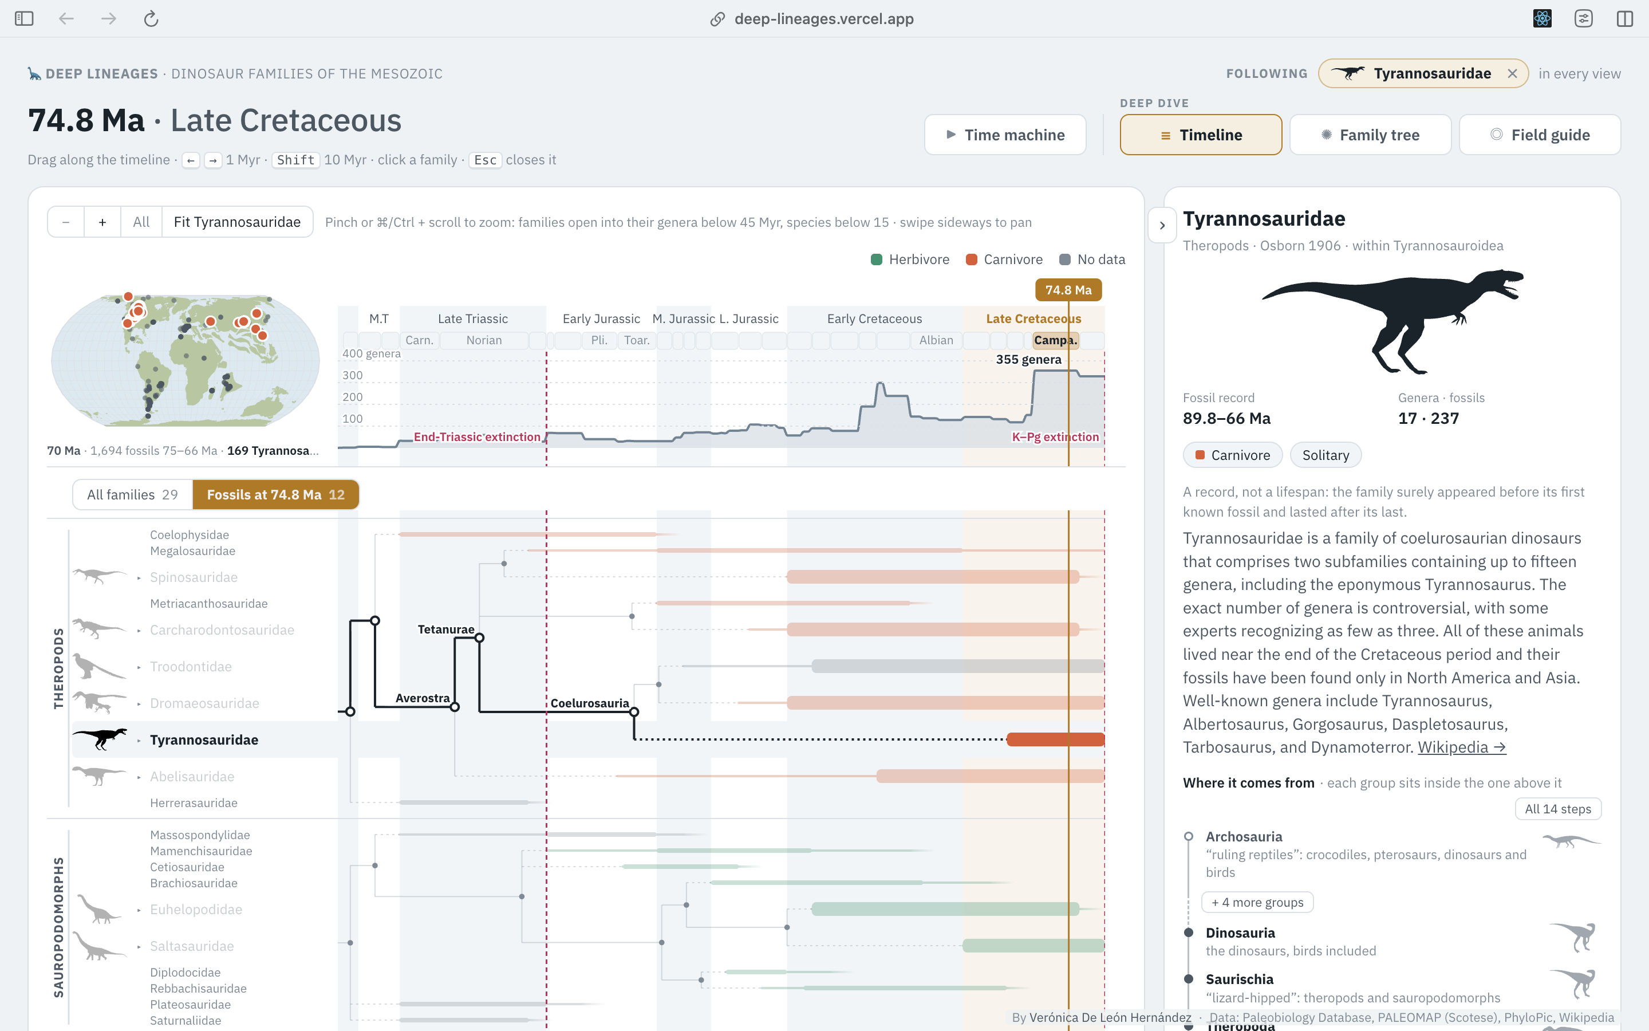The height and width of the screenshot is (1031, 1649).
Task: Select the Euhelopodidae sauropod silhouette
Action: click(x=100, y=909)
